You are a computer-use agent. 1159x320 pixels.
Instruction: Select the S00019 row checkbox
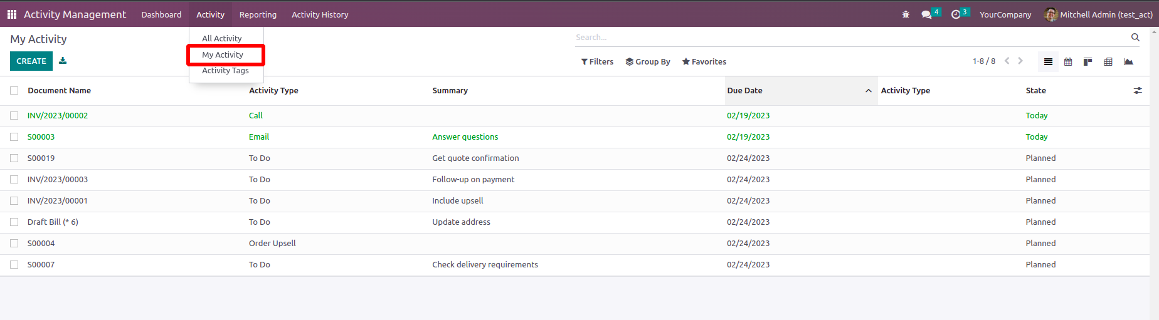(x=14, y=158)
